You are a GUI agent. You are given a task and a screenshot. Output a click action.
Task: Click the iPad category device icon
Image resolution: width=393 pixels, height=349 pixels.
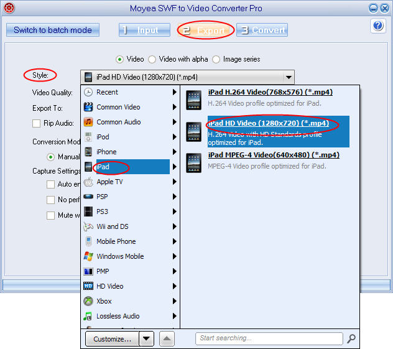click(x=88, y=167)
